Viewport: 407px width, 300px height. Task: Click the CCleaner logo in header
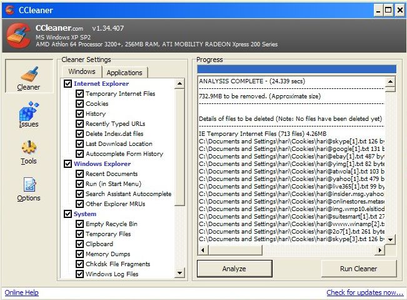pyautogui.click(x=18, y=37)
